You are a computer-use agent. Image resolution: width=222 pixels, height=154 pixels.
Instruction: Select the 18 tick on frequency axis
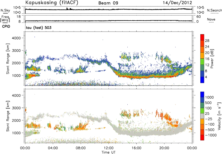click(19, 17)
